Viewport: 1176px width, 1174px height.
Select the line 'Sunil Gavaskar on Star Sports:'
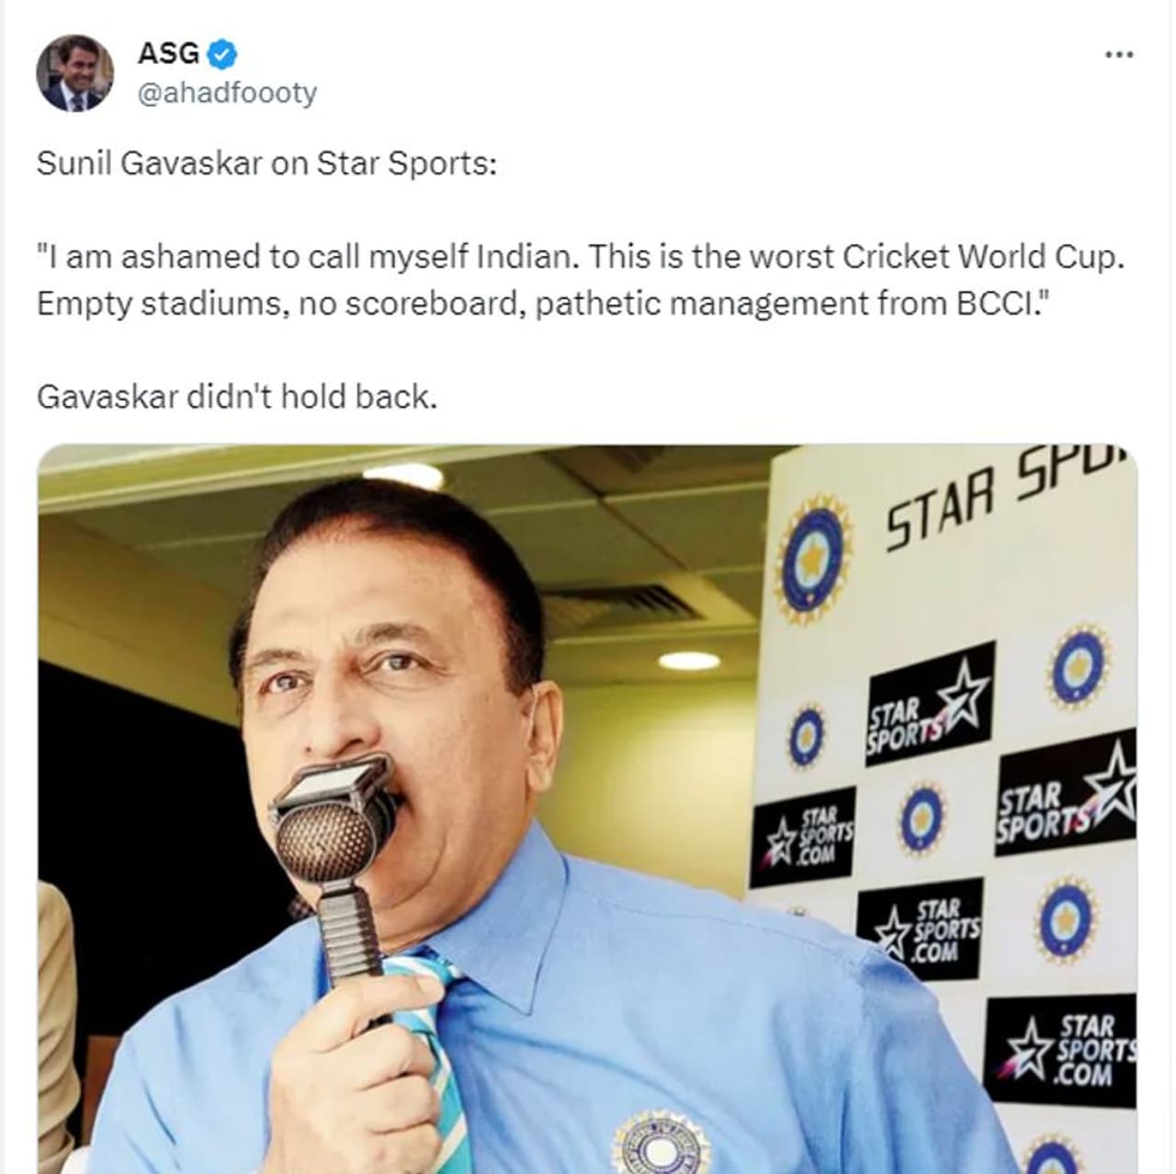[x=266, y=164]
